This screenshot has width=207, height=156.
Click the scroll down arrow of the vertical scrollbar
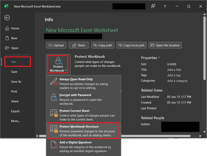click(204, 132)
